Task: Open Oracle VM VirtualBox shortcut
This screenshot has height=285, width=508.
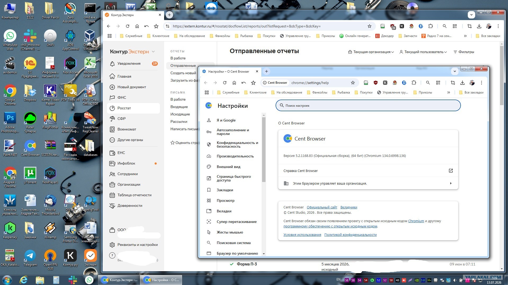Action: (90, 40)
